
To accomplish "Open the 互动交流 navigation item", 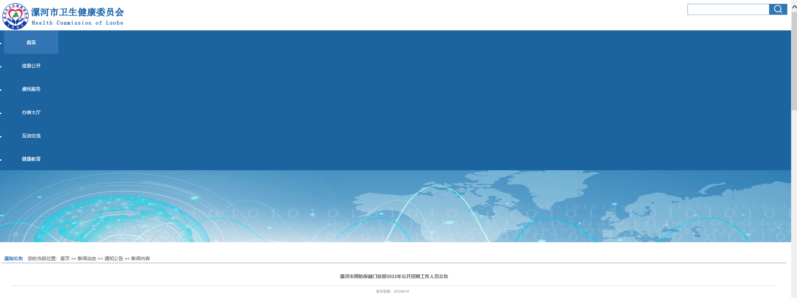I will coord(31,136).
